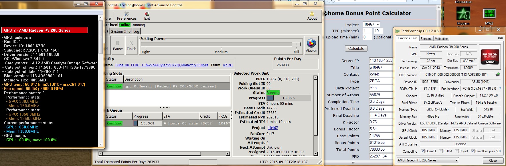Click the Work Queue horizontal scrollbar right arrow
Viewport: 506px width, 166px height.
pyautogui.click(x=228, y=154)
